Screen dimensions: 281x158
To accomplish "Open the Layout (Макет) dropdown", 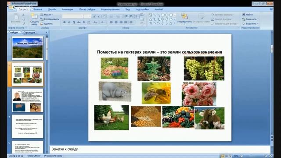I will click(x=47, y=14).
